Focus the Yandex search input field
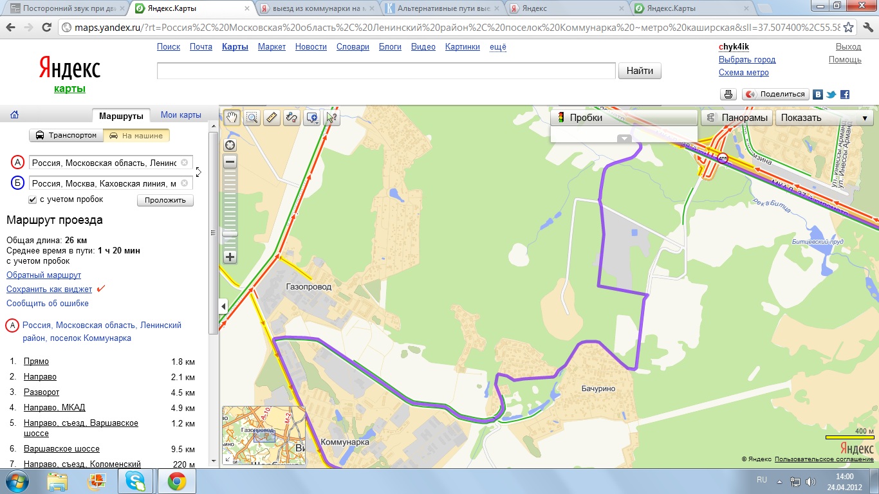Screen dimensions: 879x494 pyautogui.click(x=386, y=71)
